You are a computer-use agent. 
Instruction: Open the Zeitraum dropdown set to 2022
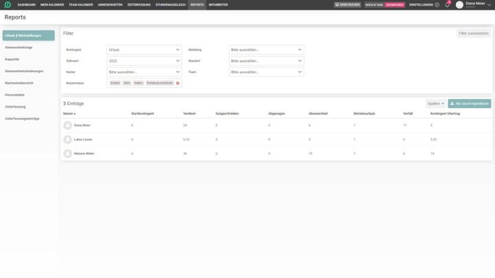(x=144, y=60)
